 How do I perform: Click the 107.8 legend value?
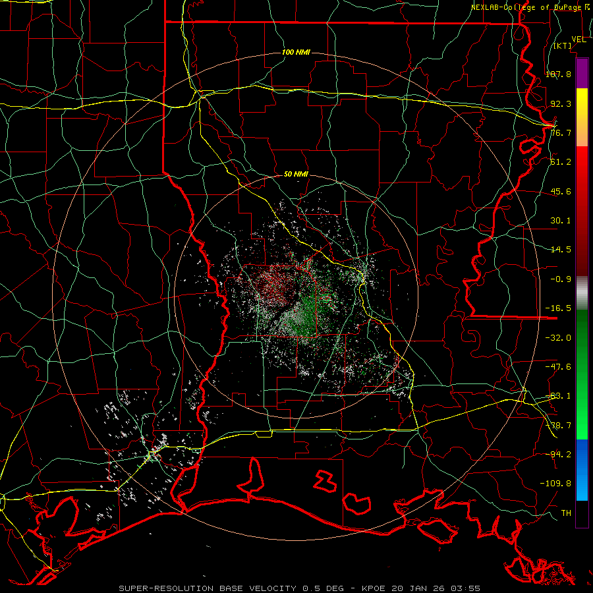(558, 74)
